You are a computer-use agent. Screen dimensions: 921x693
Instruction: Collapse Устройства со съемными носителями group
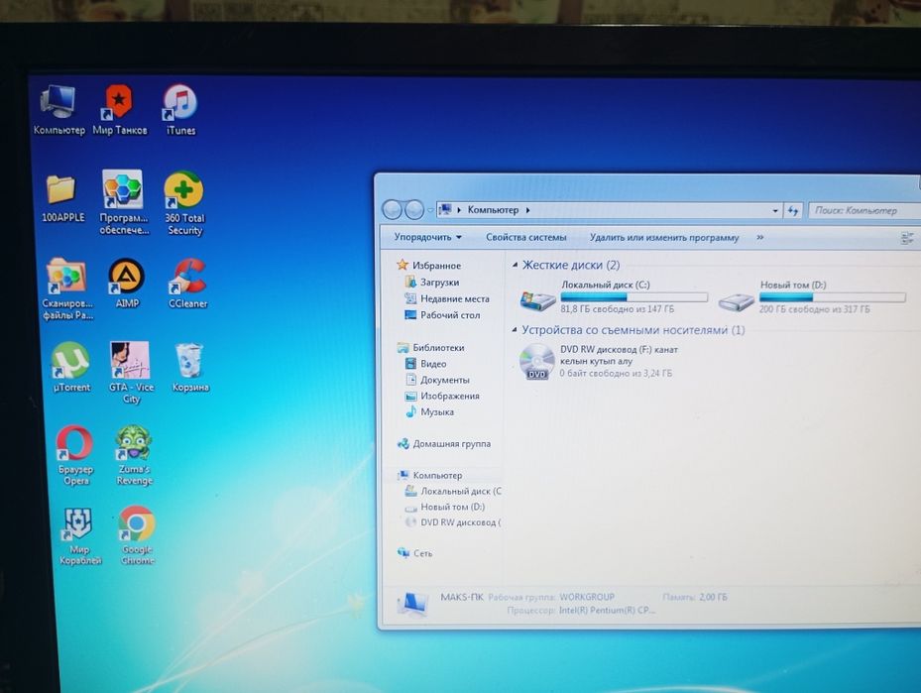pyautogui.click(x=515, y=330)
